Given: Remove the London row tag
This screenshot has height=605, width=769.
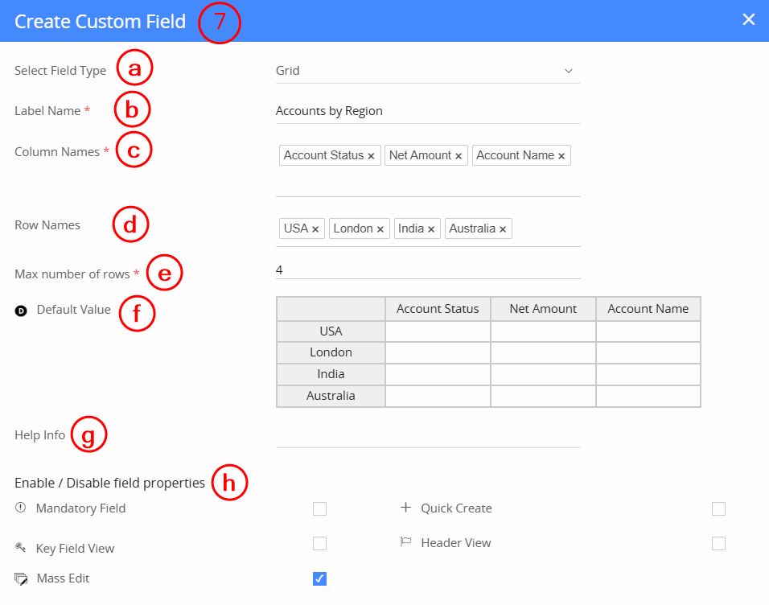Looking at the screenshot, I should tap(380, 229).
